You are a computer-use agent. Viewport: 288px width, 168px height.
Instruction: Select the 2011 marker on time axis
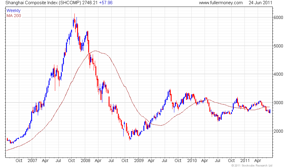[x=245, y=160]
